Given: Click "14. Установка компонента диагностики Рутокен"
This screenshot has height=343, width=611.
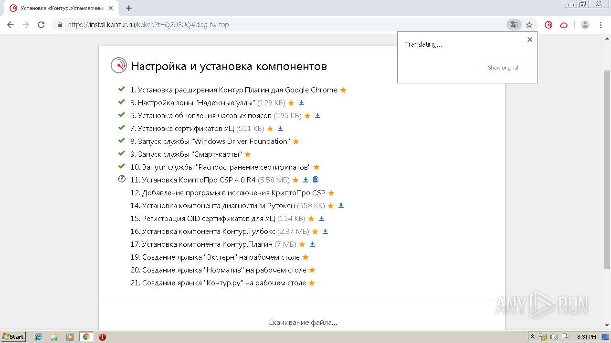Looking at the screenshot, I should (212, 205).
